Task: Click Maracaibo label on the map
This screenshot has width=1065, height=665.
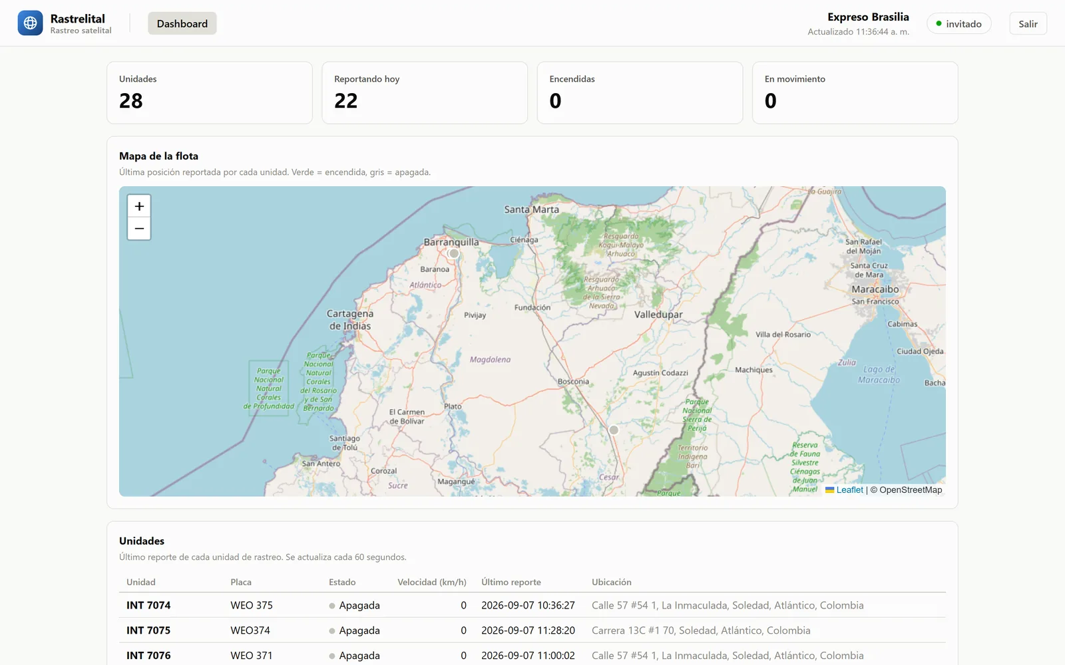Action: 875,289
